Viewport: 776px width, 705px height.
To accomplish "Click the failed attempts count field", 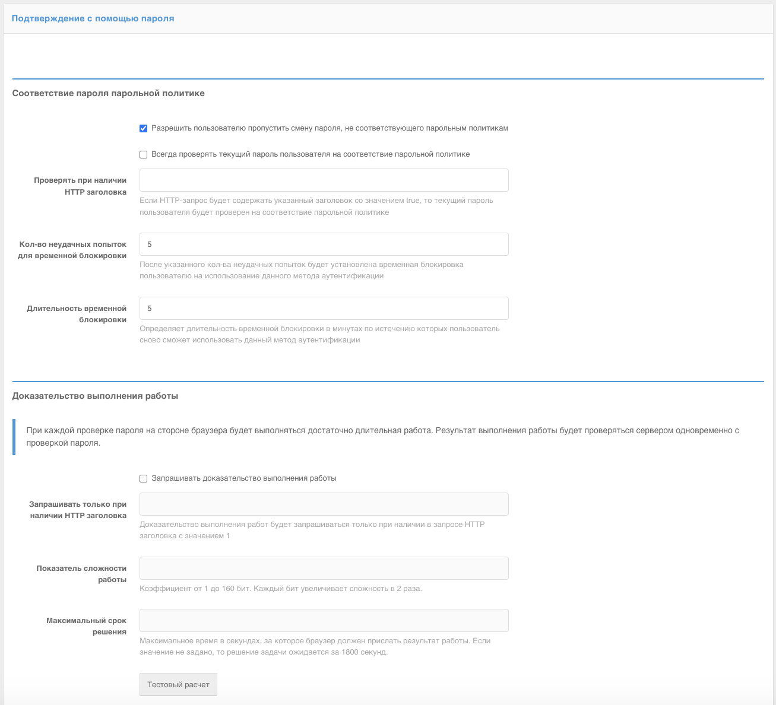I will pyautogui.click(x=324, y=244).
